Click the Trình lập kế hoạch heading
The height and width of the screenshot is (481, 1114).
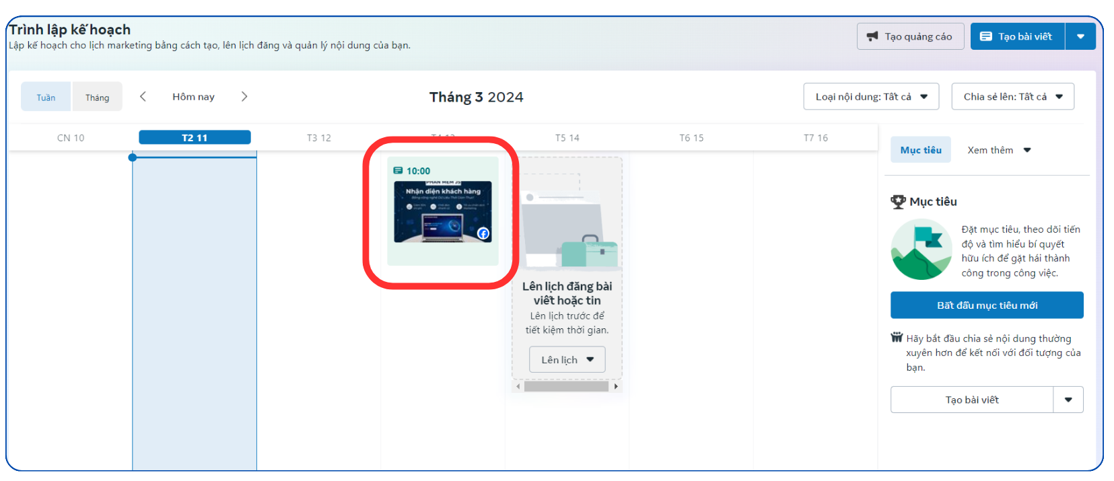point(69,30)
